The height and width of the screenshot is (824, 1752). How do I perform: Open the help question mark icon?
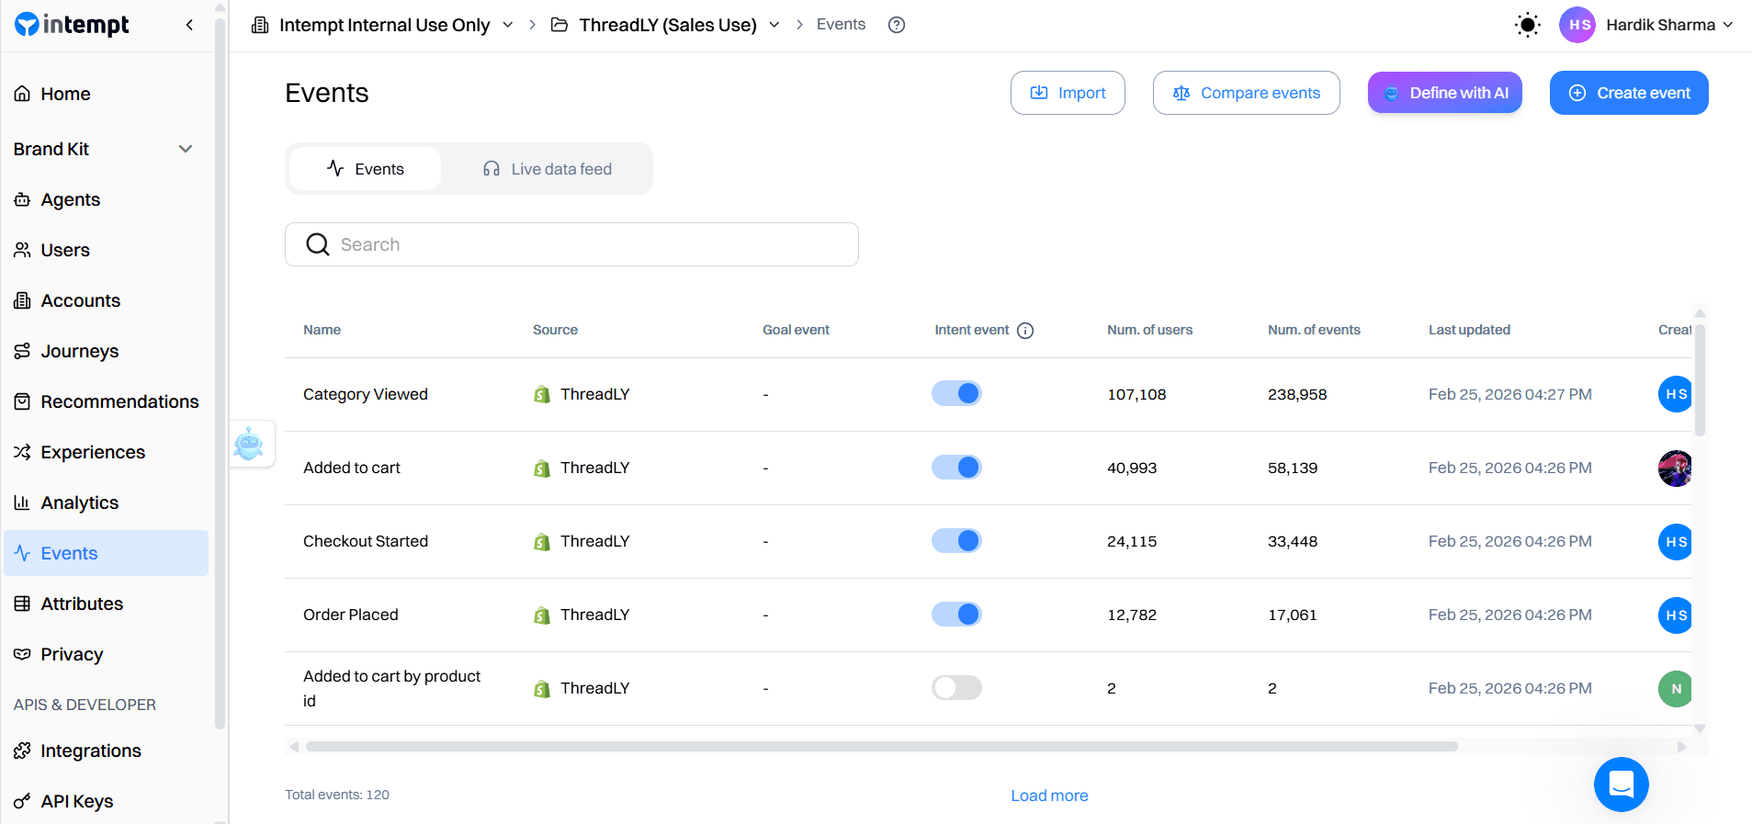pyautogui.click(x=897, y=25)
